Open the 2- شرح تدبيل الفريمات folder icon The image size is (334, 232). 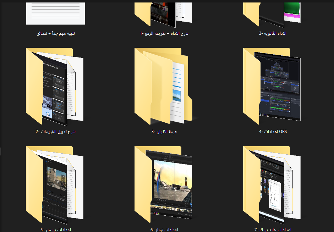click(x=55, y=87)
